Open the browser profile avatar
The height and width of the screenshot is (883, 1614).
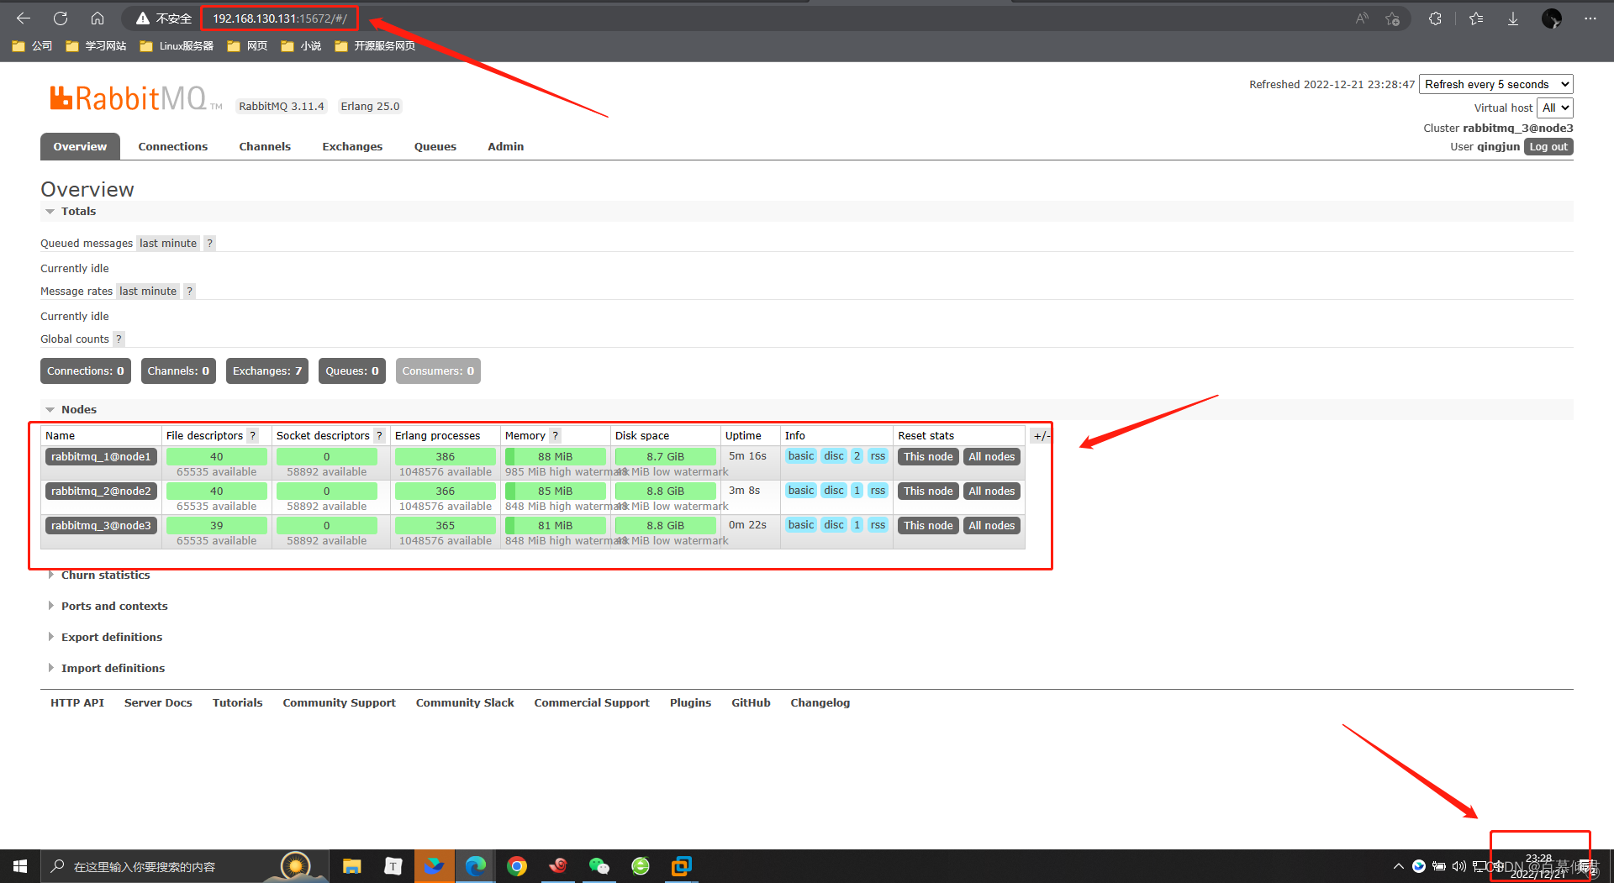[x=1552, y=18]
